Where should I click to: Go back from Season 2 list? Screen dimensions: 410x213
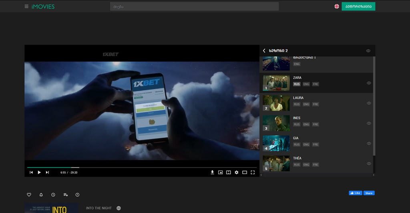pyautogui.click(x=264, y=51)
